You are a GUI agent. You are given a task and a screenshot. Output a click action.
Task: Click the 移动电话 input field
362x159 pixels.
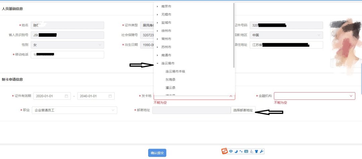click(x=67, y=55)
